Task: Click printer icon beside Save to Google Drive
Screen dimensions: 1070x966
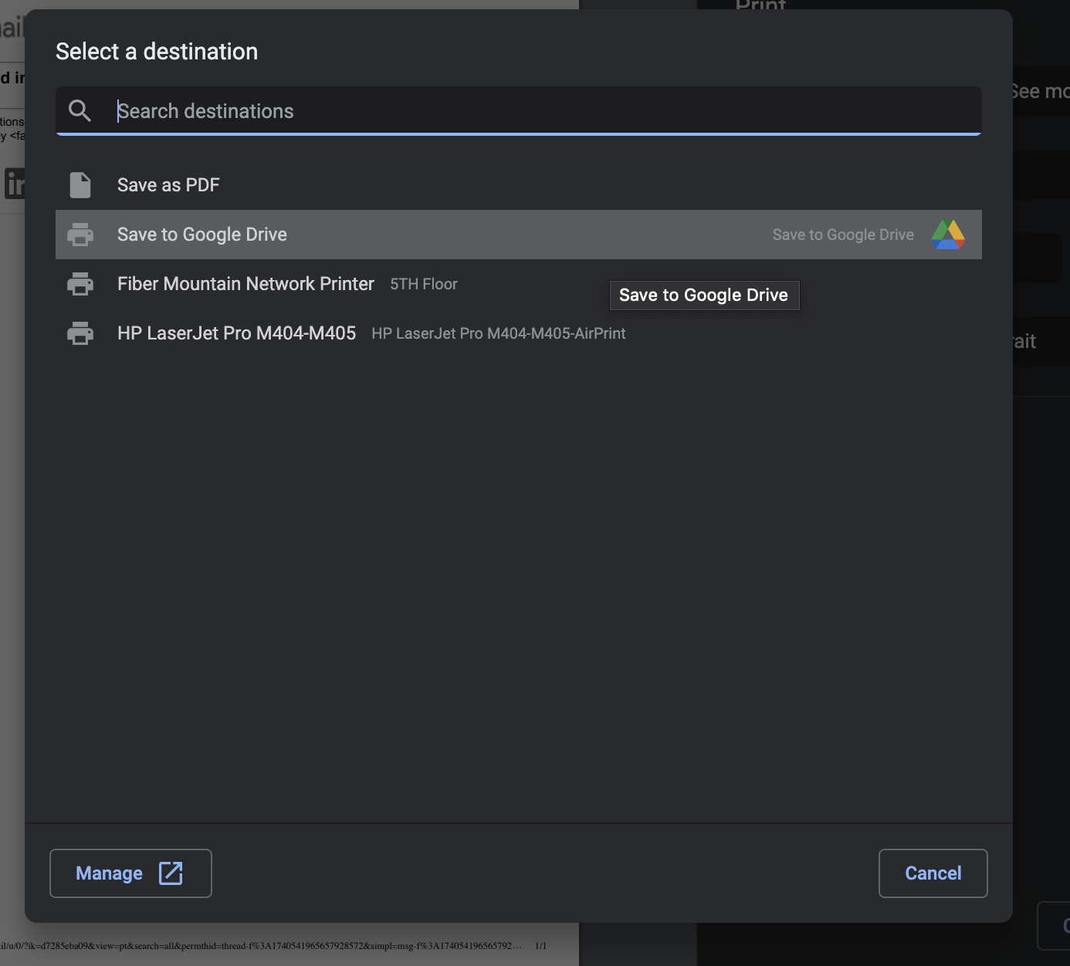Action: coord(80,235)
